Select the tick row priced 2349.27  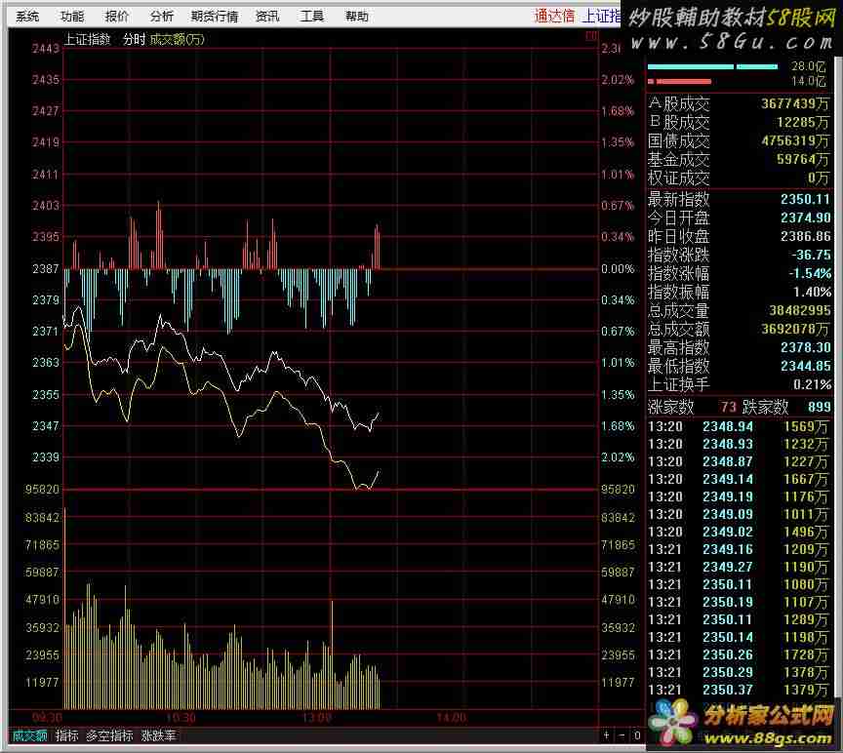coord(739,567)
